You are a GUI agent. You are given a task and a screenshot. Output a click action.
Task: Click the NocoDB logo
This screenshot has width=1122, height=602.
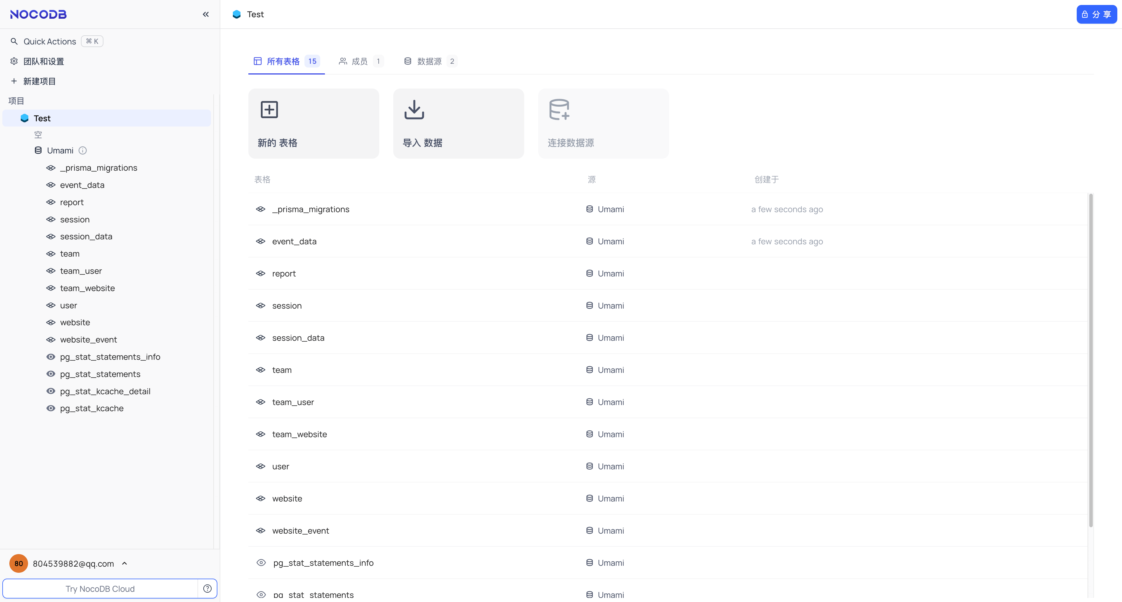pyautogui.click(x=38, y=14)
